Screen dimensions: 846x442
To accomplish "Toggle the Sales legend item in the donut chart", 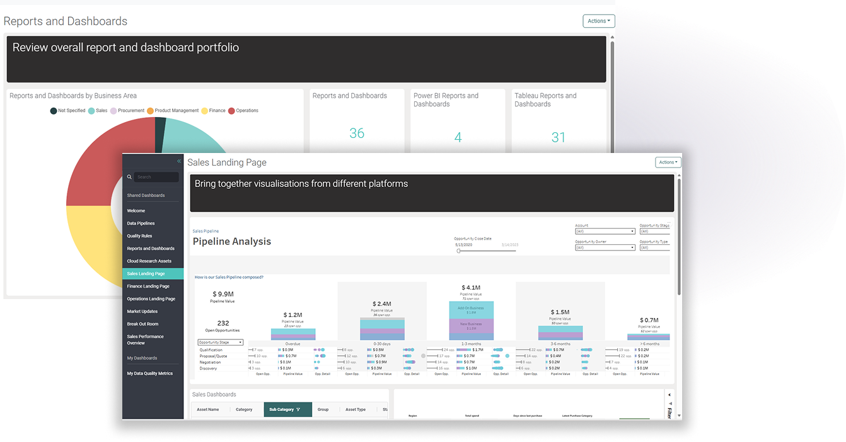I will pyautogui.click(x=97, y=111).
